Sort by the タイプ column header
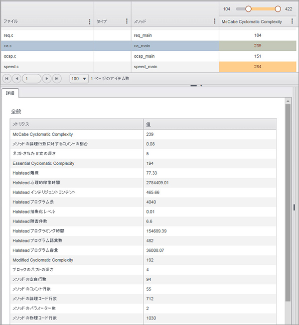 coord(102,21)
